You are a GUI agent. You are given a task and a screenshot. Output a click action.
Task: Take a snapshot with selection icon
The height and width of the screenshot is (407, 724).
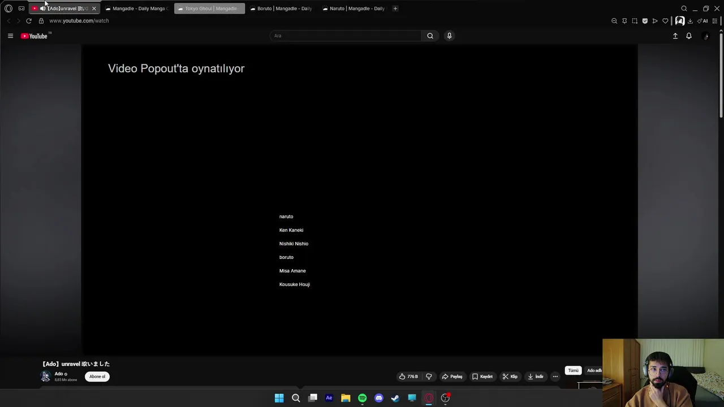[635, 21]
